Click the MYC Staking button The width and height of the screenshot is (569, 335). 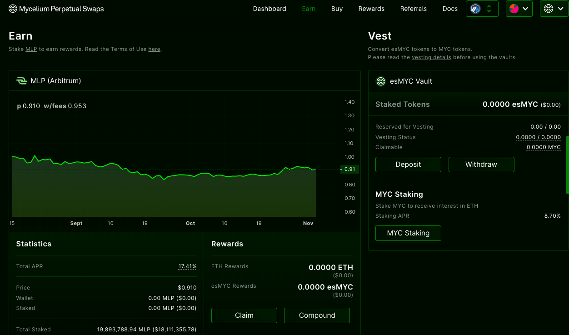pyautogui.click(x=408, y=233)
